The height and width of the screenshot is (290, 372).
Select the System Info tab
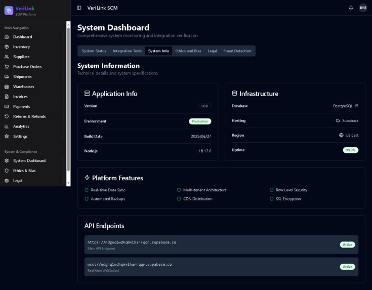[158, 51]
